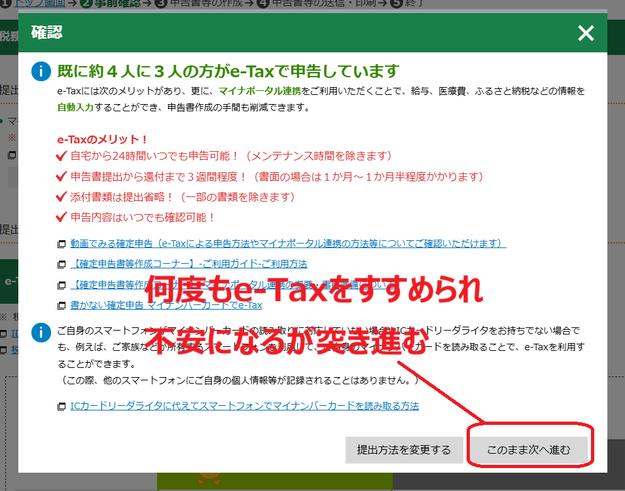Click the red checkmark before 申告書提出から還付まで
The height and width of the screenshot is (491, 625).
tap(62, 177)
